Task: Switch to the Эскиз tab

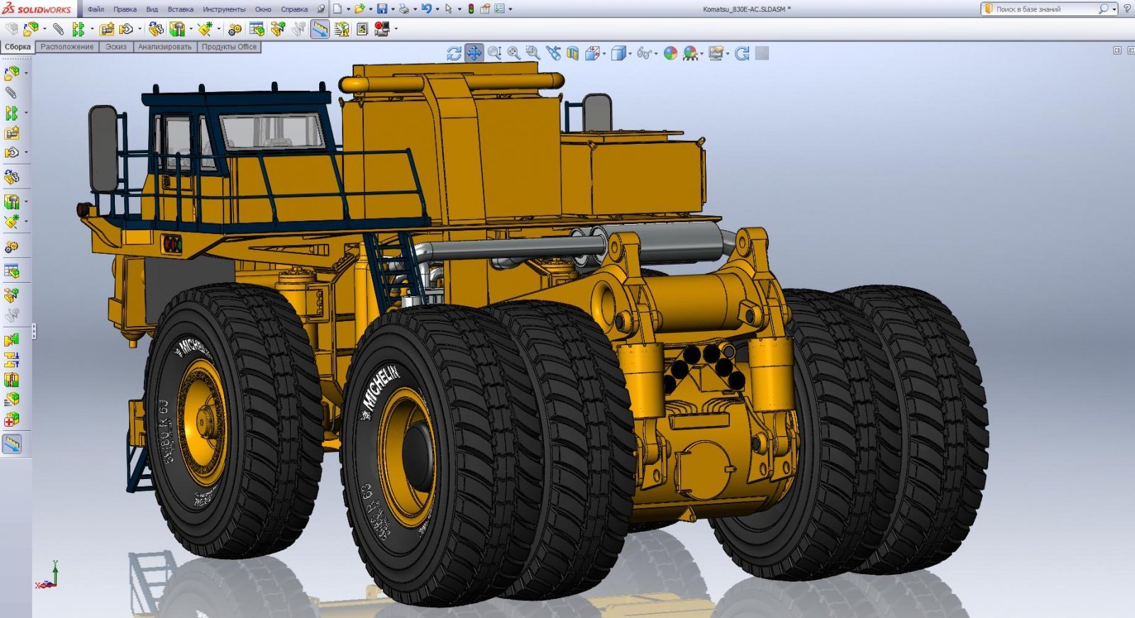Action: pos(116,47)
